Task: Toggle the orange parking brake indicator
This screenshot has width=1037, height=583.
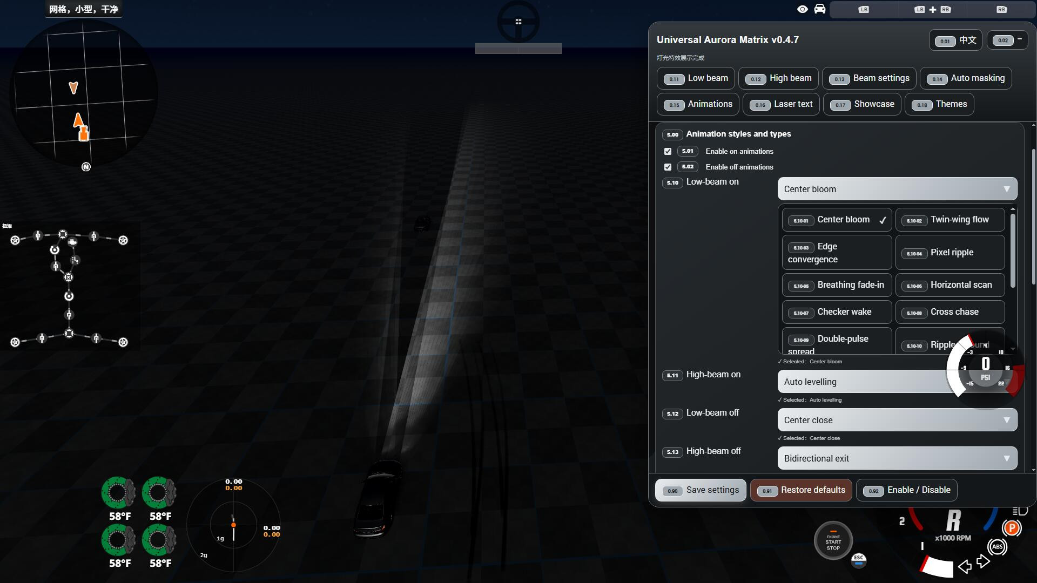Action: click(x=1012, y=528)
